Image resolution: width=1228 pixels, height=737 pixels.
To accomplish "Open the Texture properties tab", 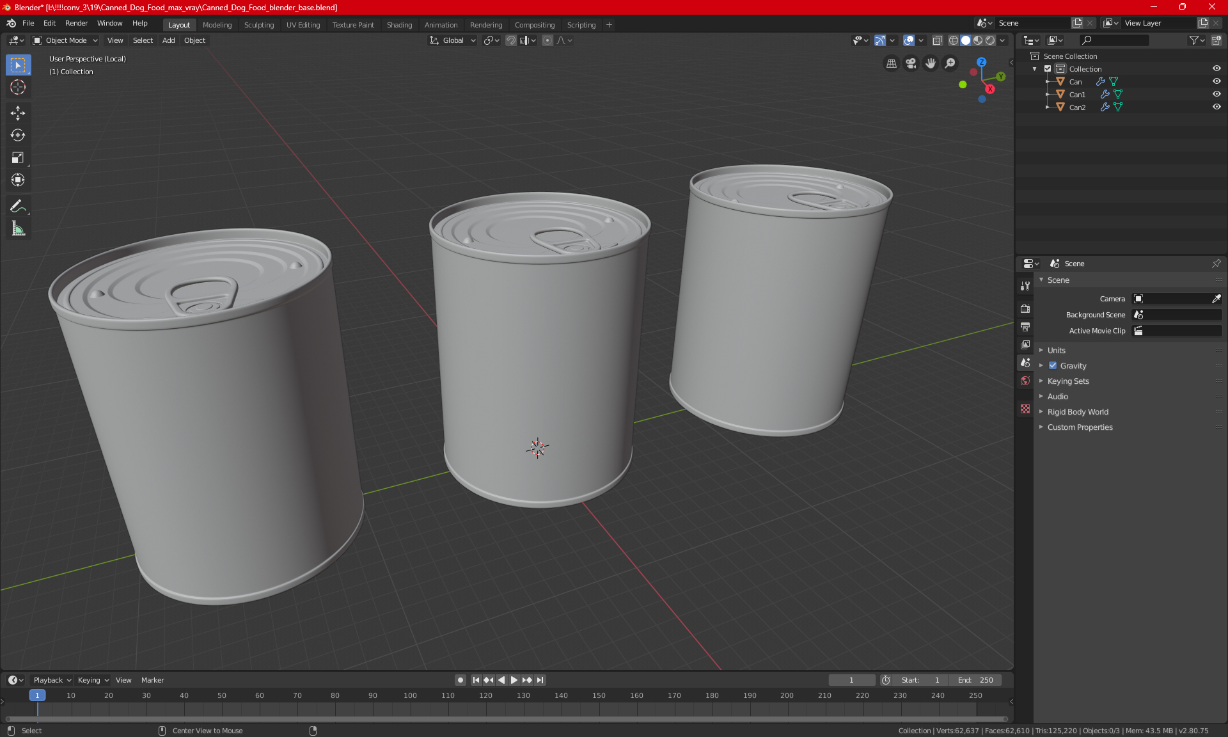I will [1025, 409].
